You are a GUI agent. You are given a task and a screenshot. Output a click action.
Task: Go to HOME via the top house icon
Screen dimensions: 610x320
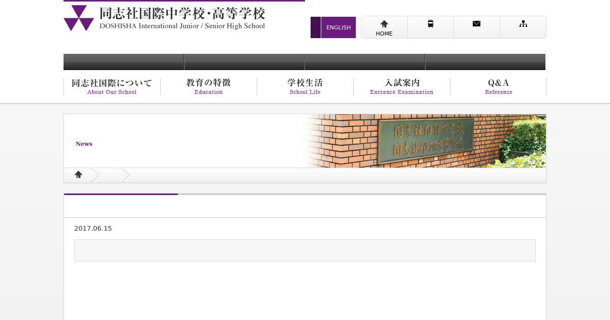(x=384, y=27)
